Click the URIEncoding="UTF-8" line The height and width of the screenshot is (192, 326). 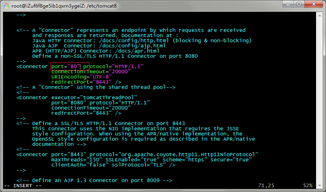click(82, 77)
